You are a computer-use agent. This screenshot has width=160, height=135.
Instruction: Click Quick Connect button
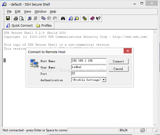(x=20, y=26)
